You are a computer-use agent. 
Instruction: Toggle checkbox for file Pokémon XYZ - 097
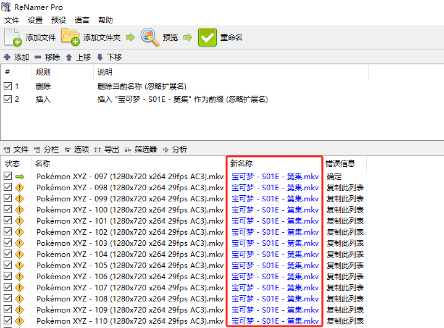pos(7,176)
